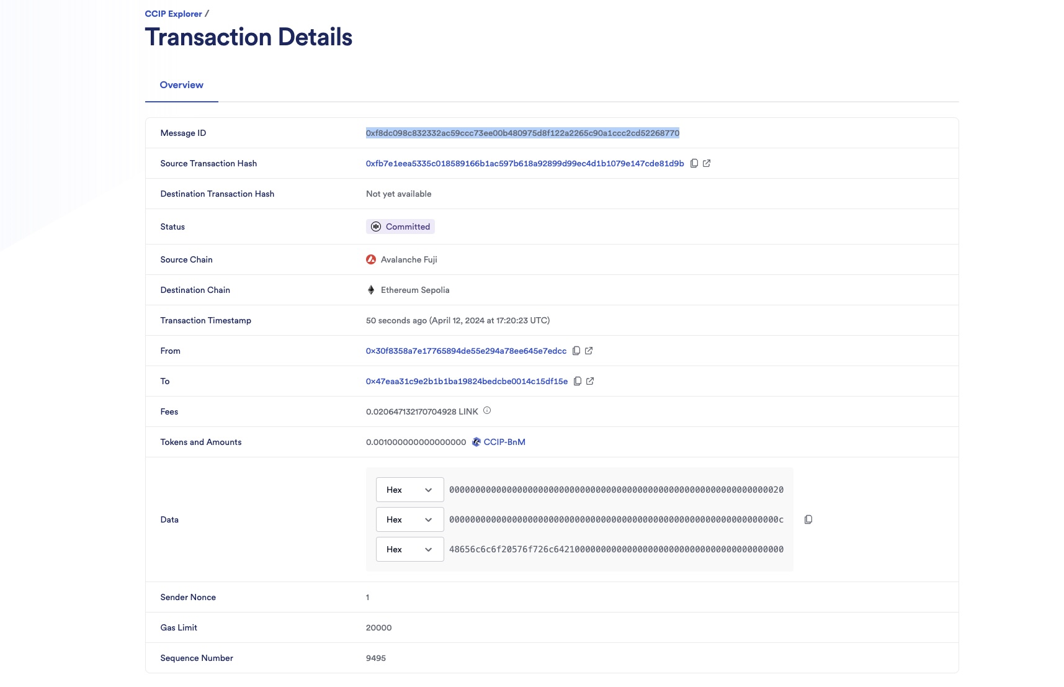Open the From address externally

pos(589,351)
